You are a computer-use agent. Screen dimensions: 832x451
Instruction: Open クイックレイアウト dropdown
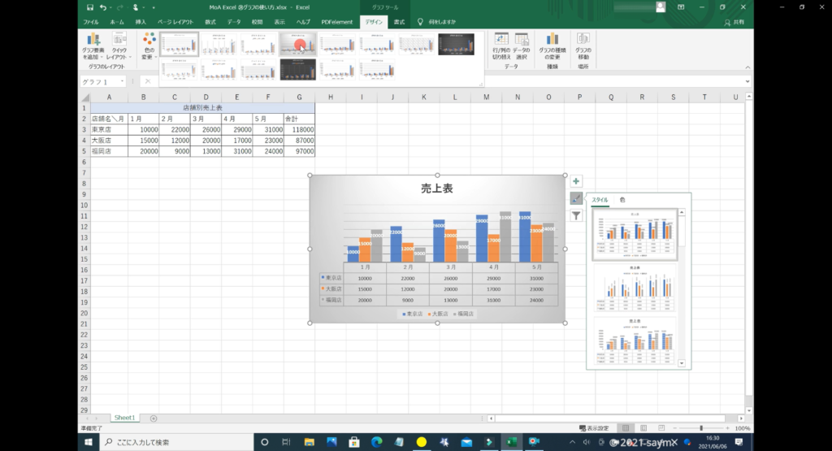[119, 47]
